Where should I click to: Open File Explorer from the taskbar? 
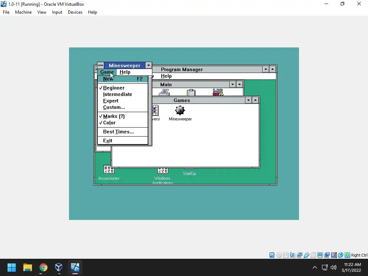(x=27, y=267)
